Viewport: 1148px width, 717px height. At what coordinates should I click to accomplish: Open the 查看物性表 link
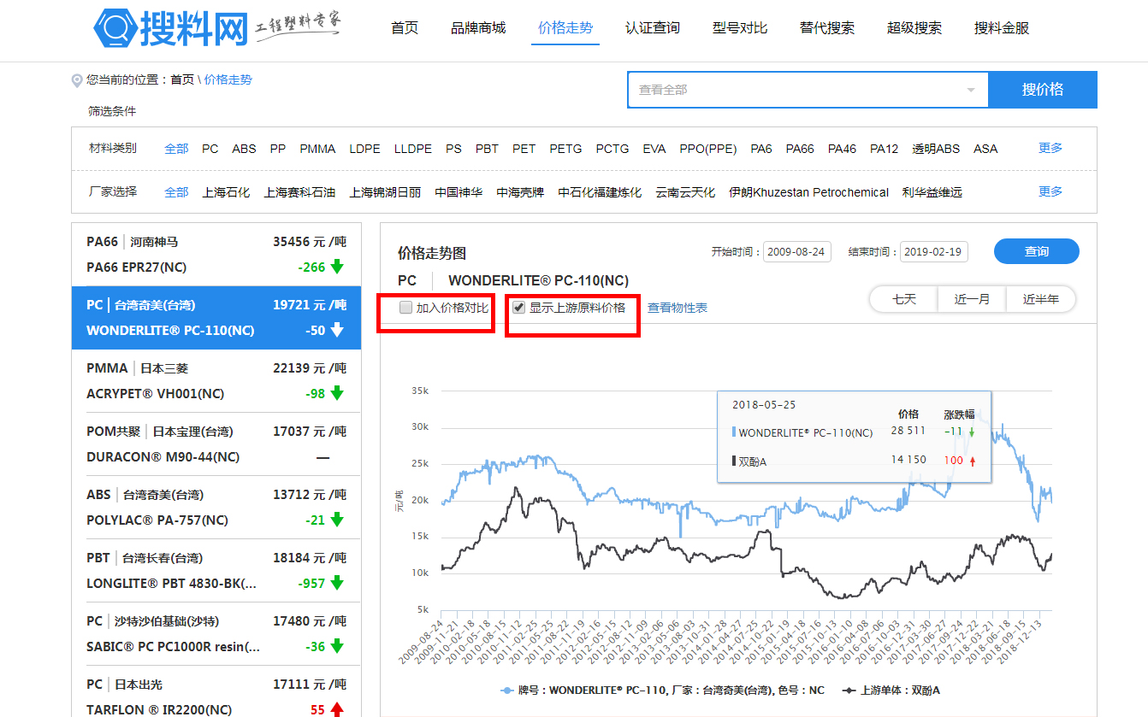(x=677, y=308)
